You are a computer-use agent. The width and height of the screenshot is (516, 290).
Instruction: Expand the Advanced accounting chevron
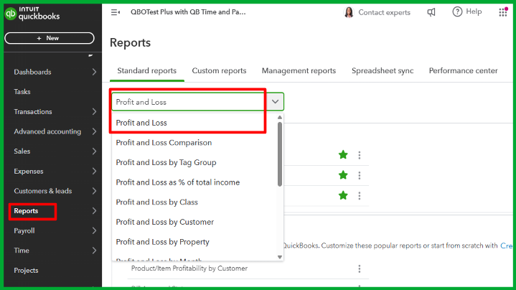click(94, 131)
